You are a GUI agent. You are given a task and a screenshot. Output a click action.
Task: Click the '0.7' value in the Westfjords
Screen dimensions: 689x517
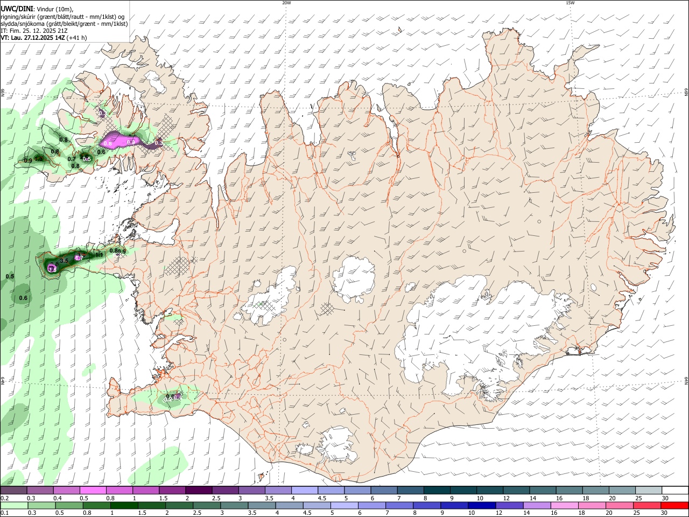[x=72, y=159]
